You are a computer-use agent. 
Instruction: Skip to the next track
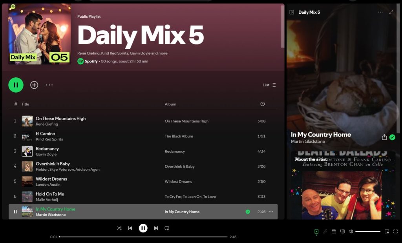pyautogui.click(x=156, y=228)
